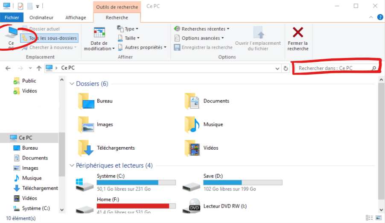Click Home (F:) red capacity bar
The height and width of the screenshot is (223, 385).
click(136, 206)
